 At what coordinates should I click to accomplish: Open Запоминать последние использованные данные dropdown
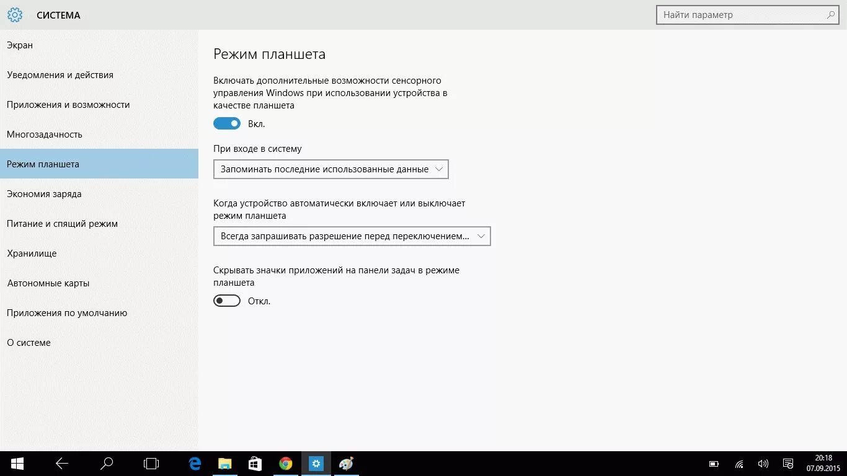[331, 169]
